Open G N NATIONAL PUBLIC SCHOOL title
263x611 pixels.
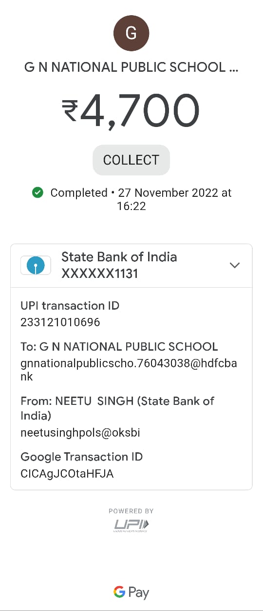(131, 67)
